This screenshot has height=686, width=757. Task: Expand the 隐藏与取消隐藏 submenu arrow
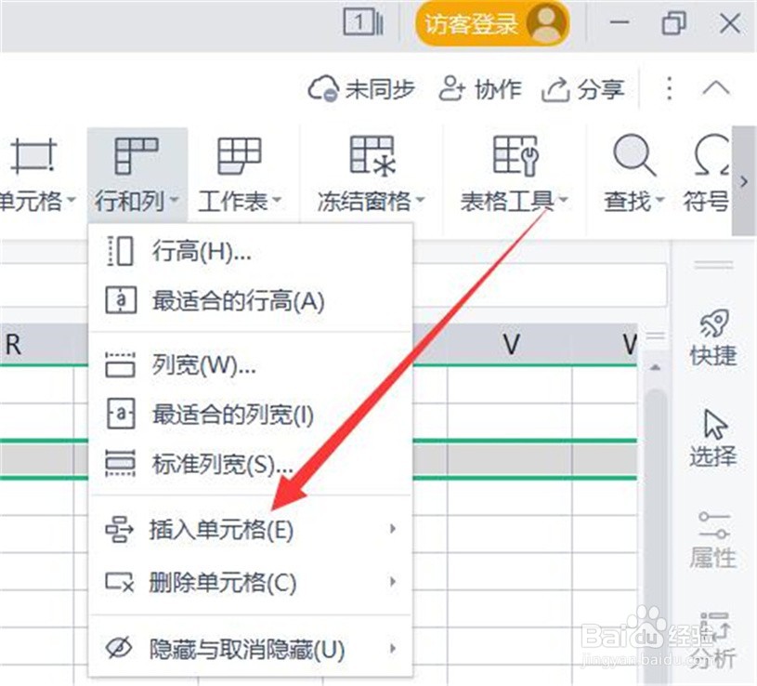coord(393,648)
